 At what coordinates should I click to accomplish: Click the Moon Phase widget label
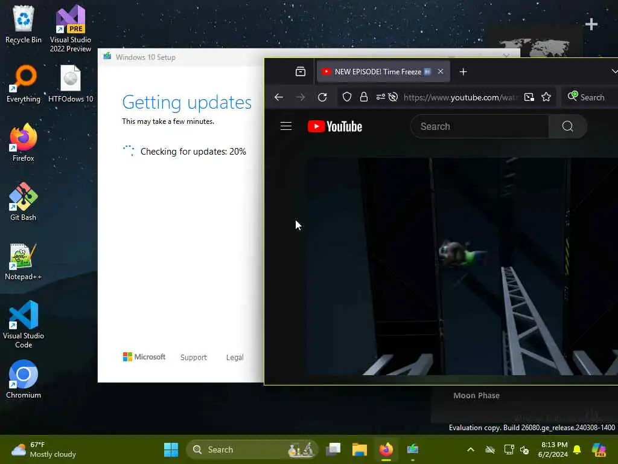[x=477, y=395]
